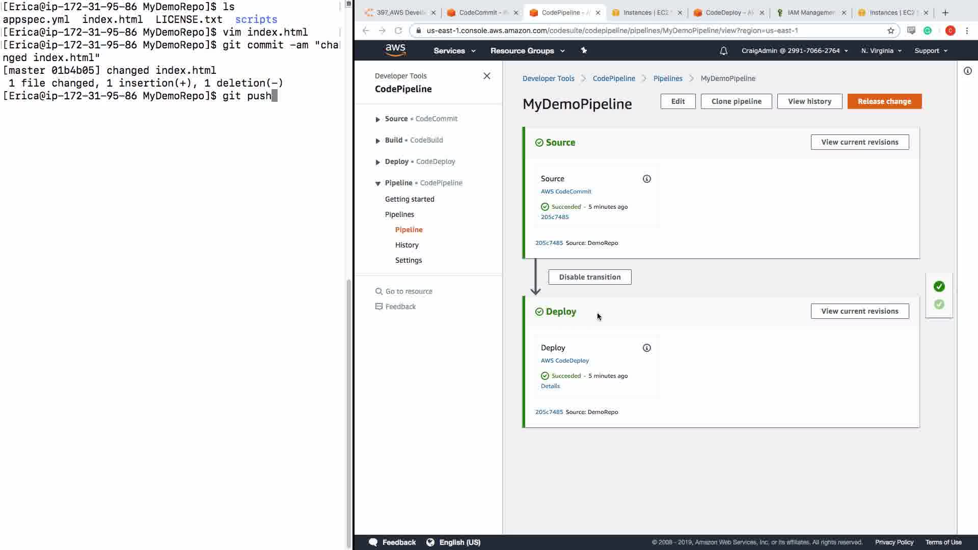Disable transition between Source and Deploy
The height and width of the screenshot is (550, 978).
click(x=589, y=277)
